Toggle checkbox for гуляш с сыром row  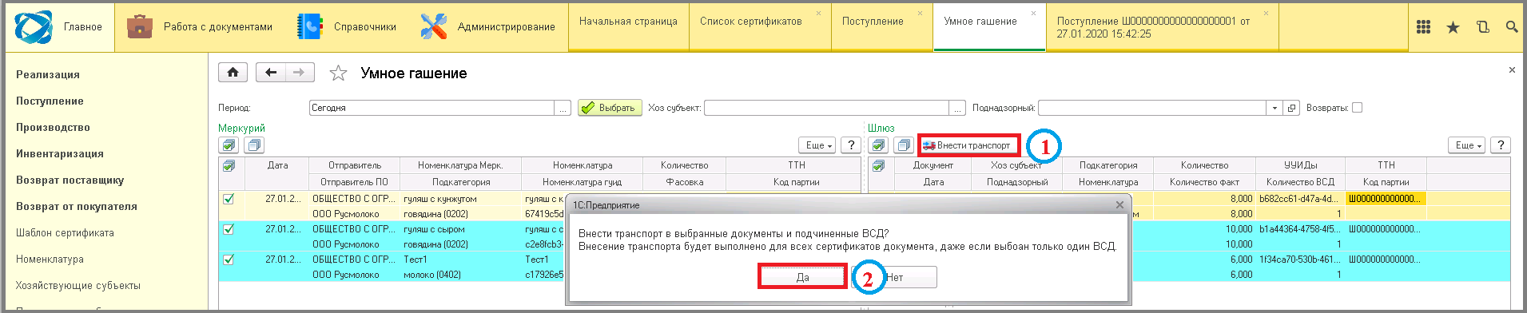pos(229,229)
